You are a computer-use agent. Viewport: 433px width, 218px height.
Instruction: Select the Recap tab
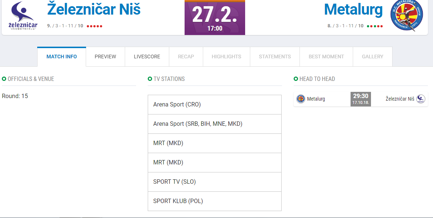click(186, 57)
